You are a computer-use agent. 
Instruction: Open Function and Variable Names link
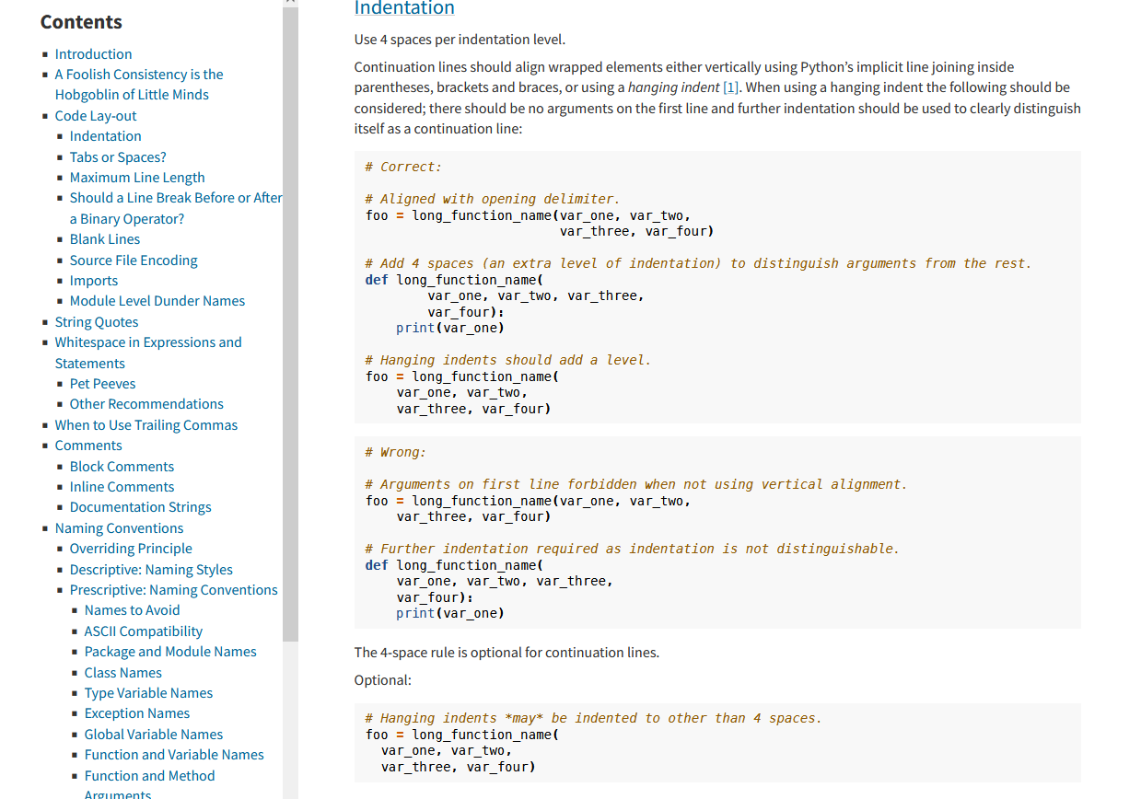(x=174, y=755)
